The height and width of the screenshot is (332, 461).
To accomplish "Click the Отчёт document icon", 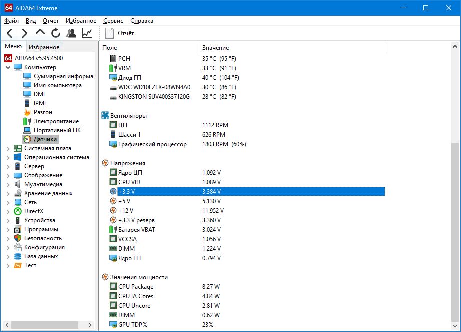I will 109,33.
